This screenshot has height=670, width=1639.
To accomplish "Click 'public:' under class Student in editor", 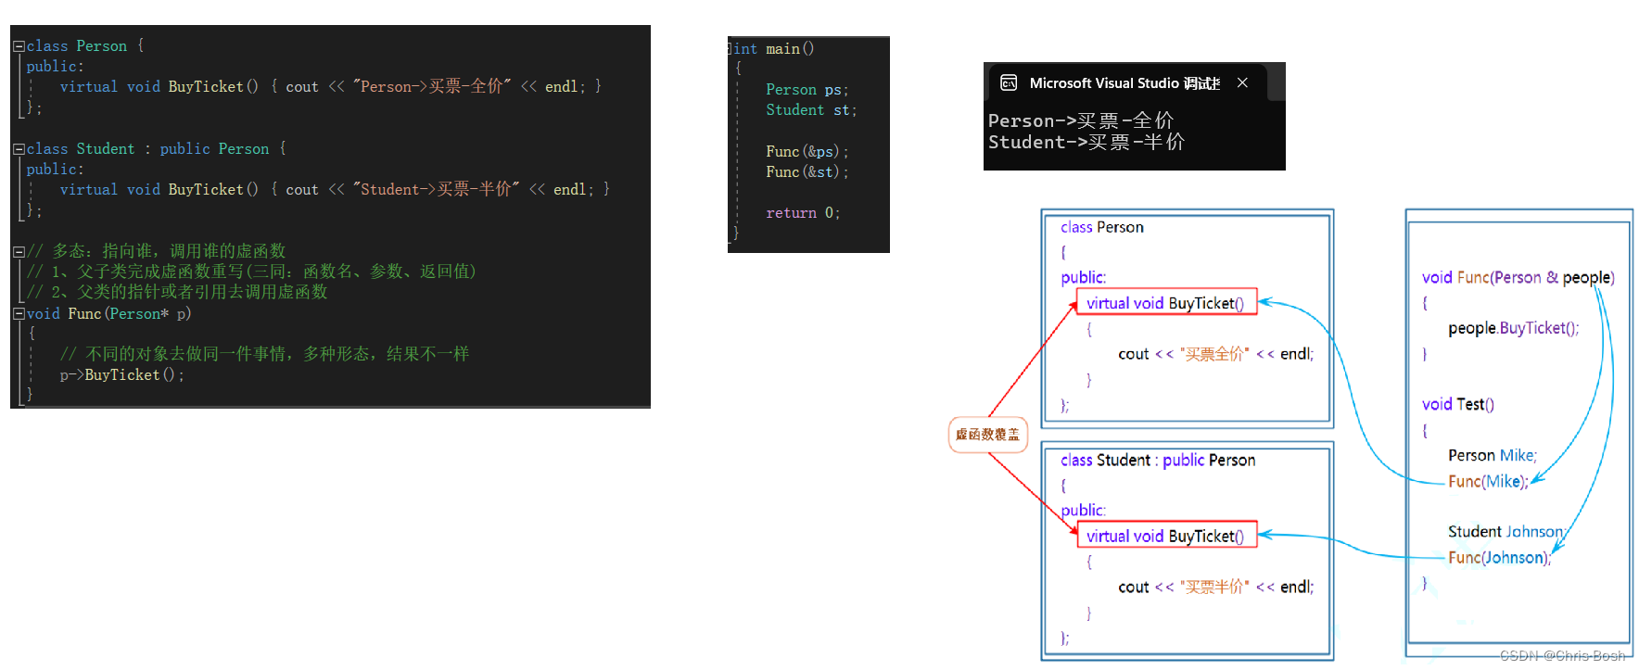I will (x=55, y=170).
